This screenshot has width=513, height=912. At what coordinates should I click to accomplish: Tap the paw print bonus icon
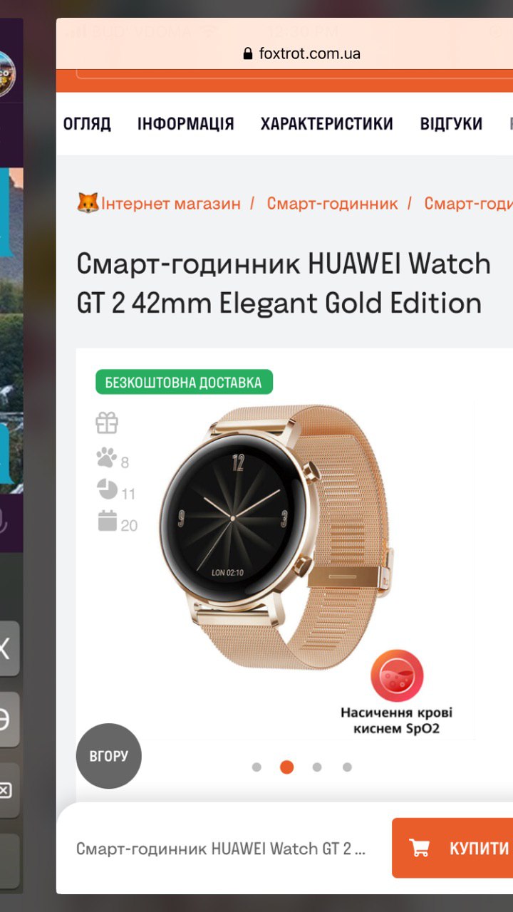(106, 457)
